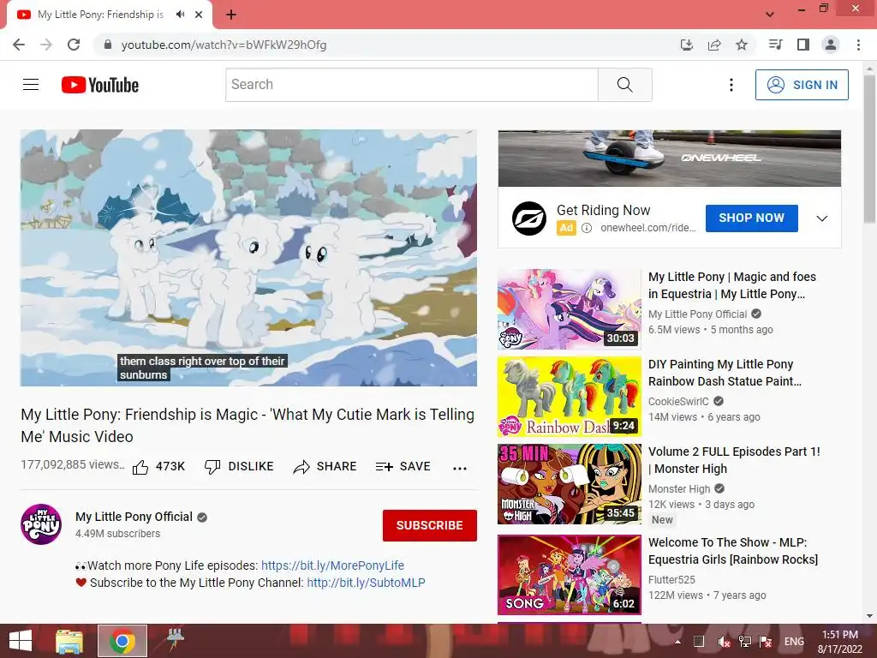Like the video with thumbs up

pos(158,467)
